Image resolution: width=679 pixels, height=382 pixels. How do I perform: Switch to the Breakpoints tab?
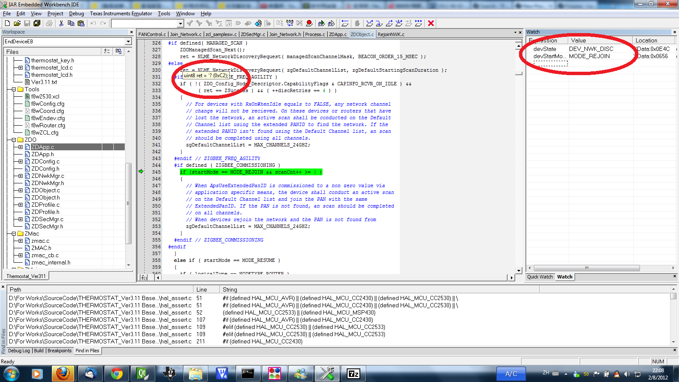(x=59, y=351)
